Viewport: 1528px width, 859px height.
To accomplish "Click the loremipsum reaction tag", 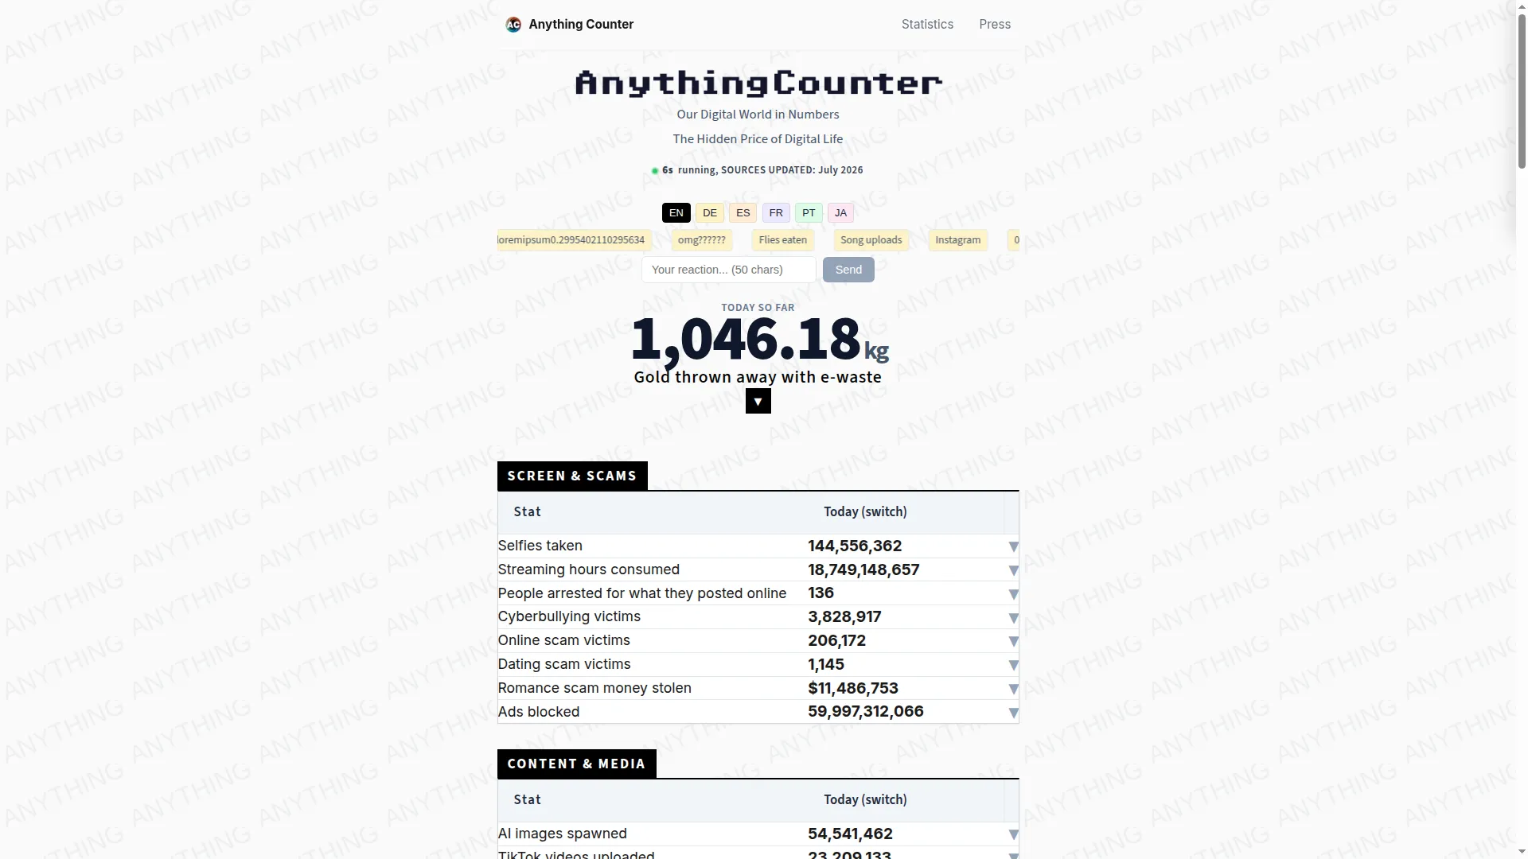I will pyautogui.click(x=575, y=240).
